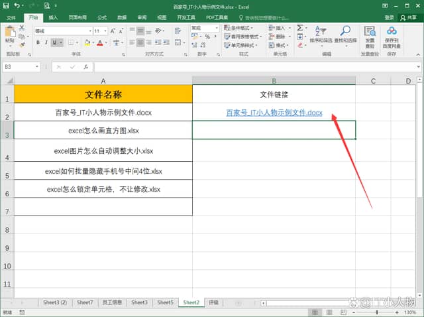Viewport: 424px width, 317px height.
Task: Toggle bold formatting
Action: (38, 42)
